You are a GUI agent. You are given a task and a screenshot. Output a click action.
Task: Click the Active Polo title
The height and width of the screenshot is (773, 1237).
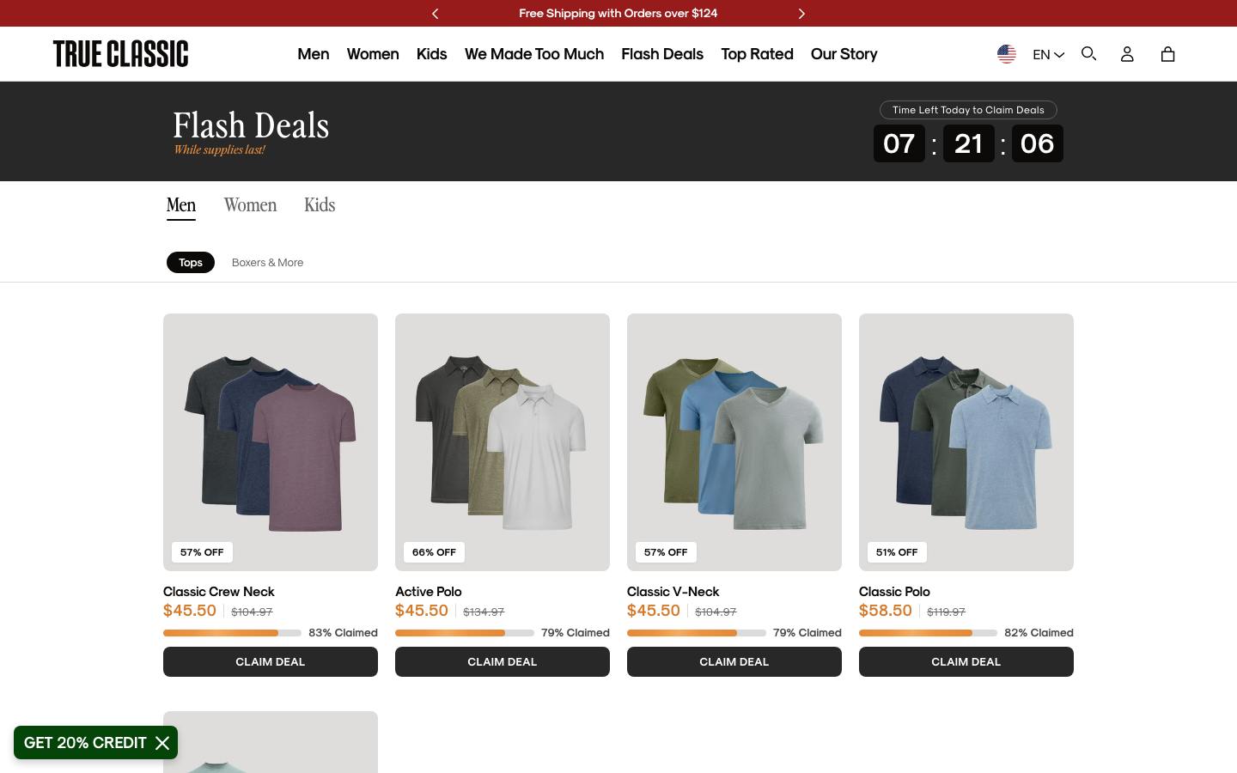[x=429, y=592]
